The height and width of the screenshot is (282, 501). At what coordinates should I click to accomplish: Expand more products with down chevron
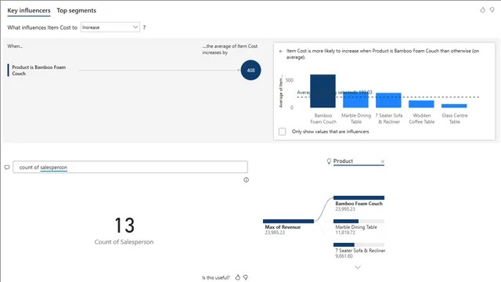[x=358, y=267]
